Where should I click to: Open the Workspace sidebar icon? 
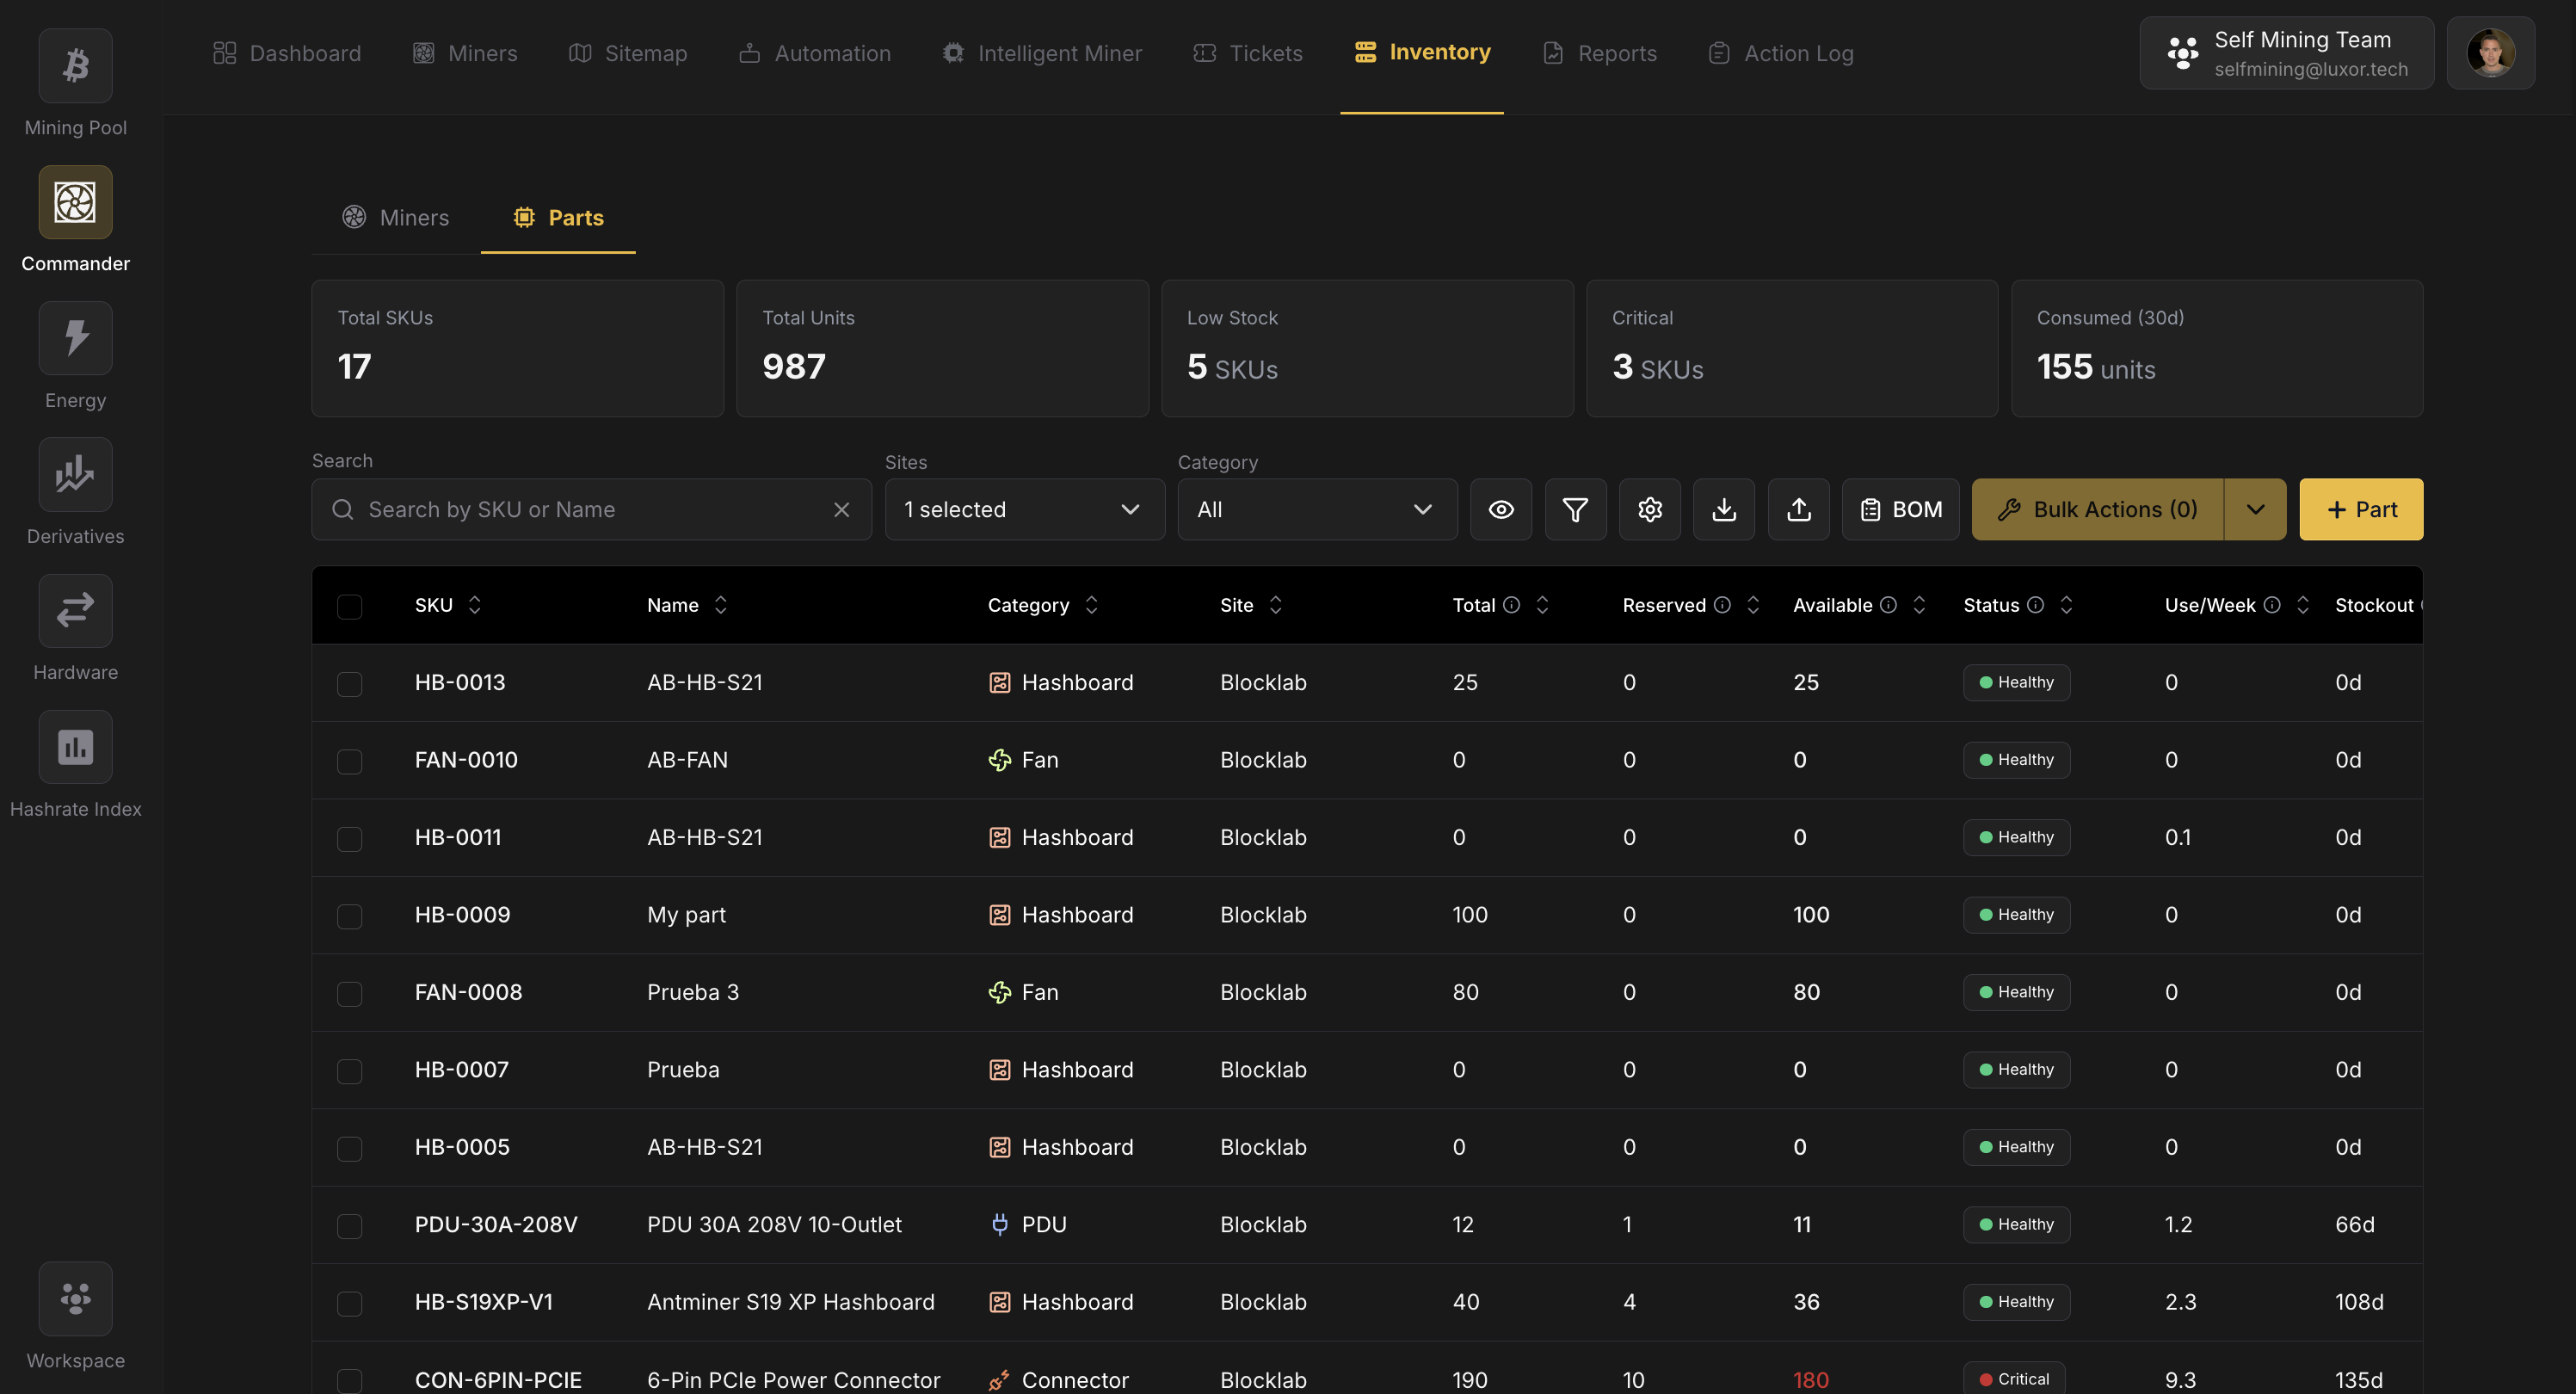coord(75,1298)
